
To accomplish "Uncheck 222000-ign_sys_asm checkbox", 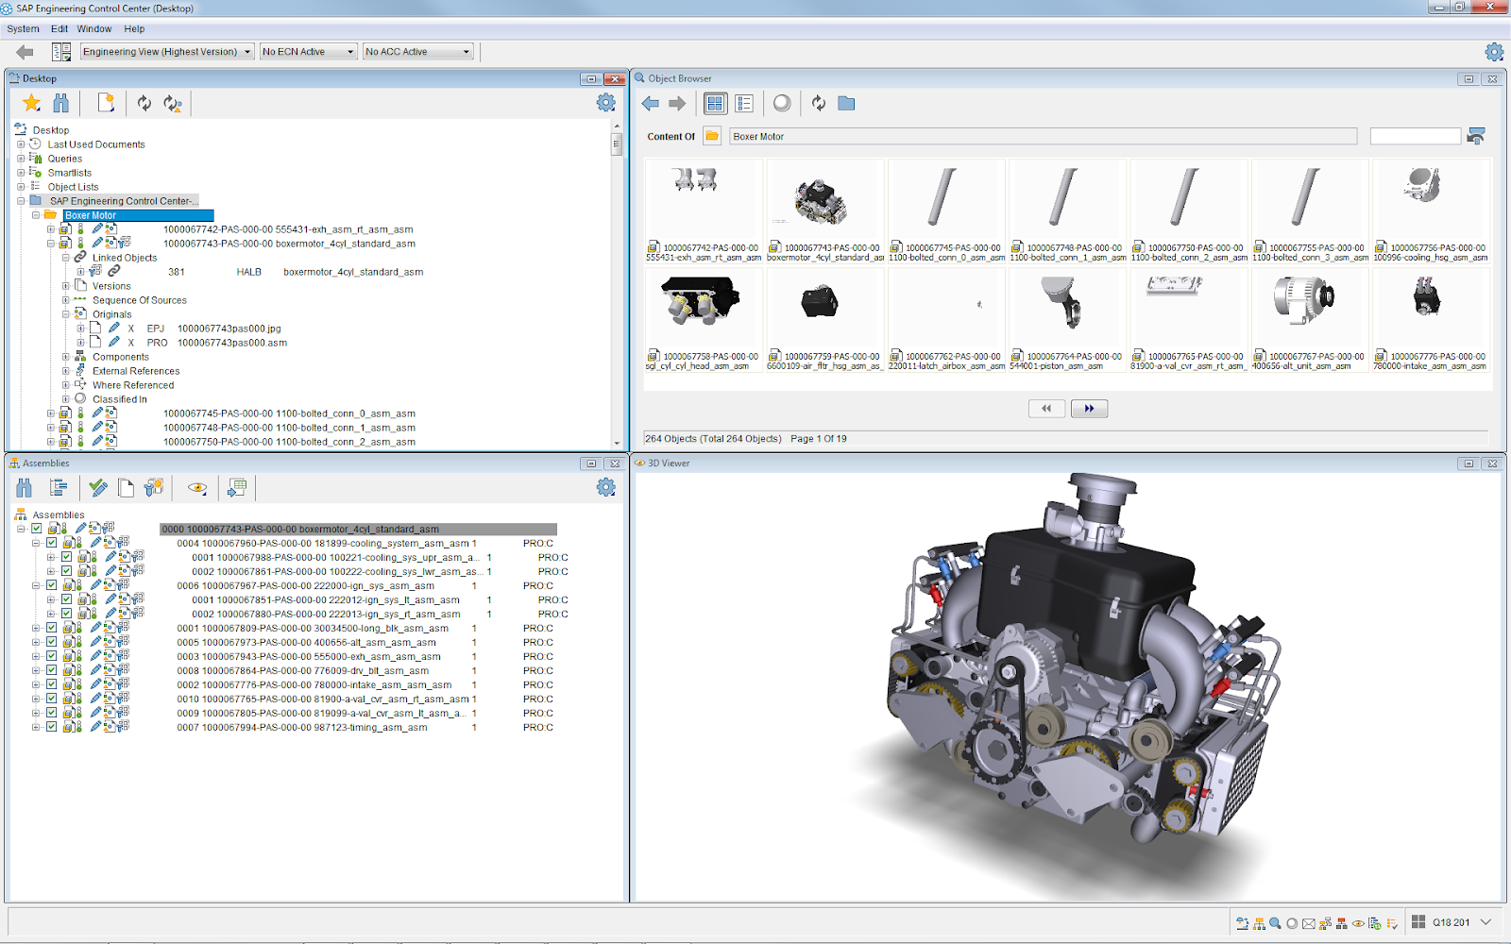I will [52, 585].
